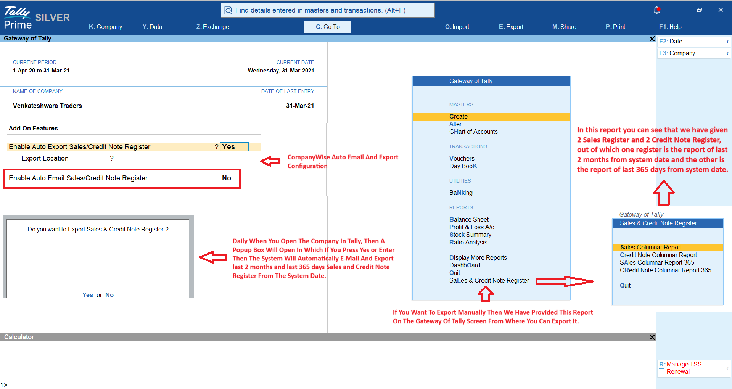This screenshot has height=389, width=732.
Task: Select Sales Columnar Report 365
Action: pyautogui.click(x=657, y=263)
